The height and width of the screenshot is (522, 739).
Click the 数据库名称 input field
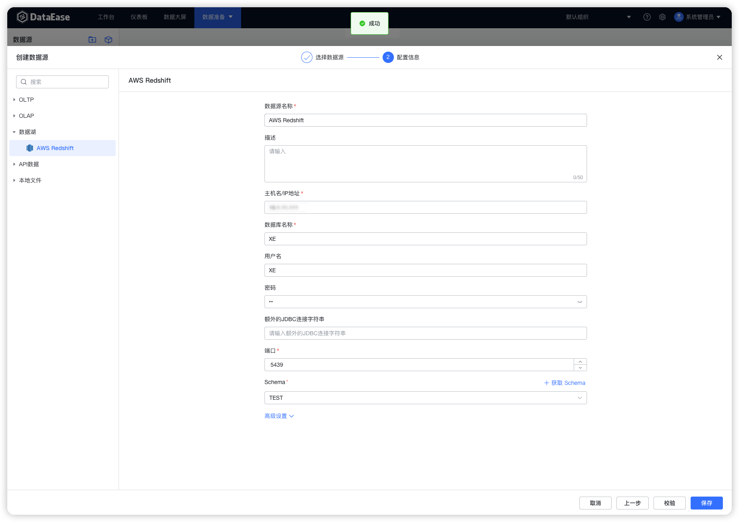(425, 239)
